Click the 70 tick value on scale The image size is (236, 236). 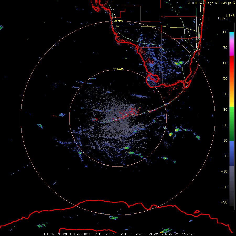(225, 47)
